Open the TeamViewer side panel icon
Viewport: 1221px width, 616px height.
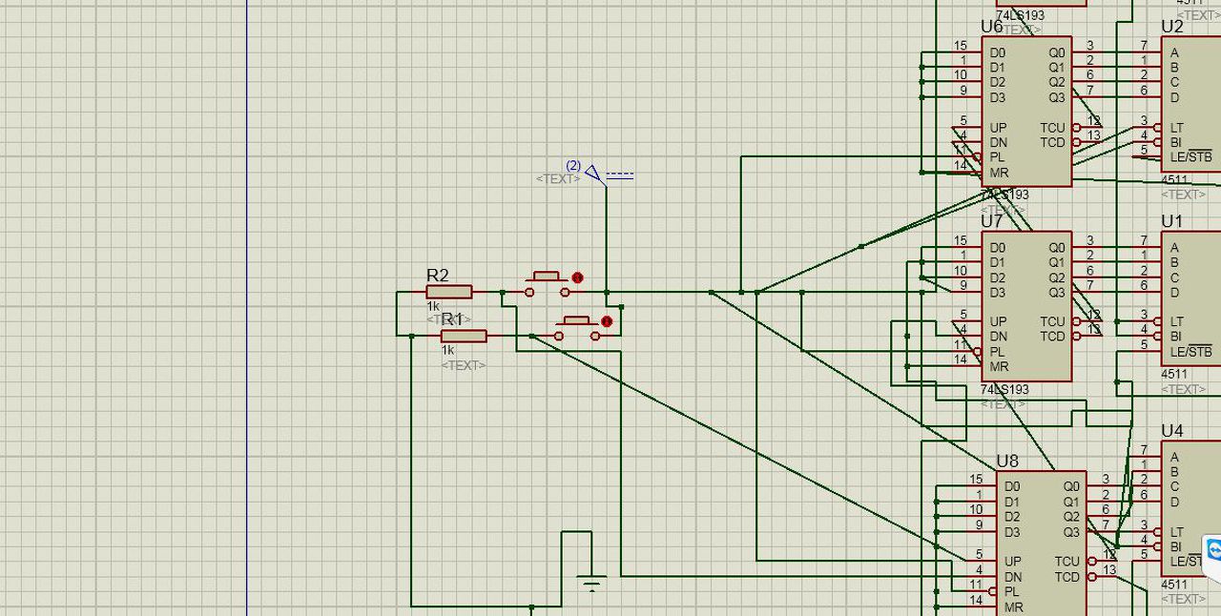1213,550
